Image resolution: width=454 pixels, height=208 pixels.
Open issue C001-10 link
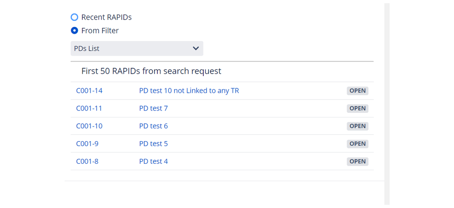[89, 126]
